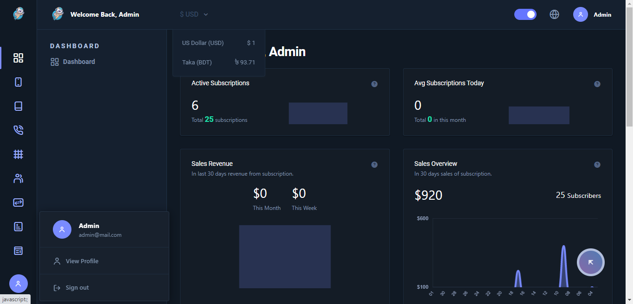Click the phone call icon in sidebar
The width and height of the screenshot is (633, 304).
[x=18, y=130]
